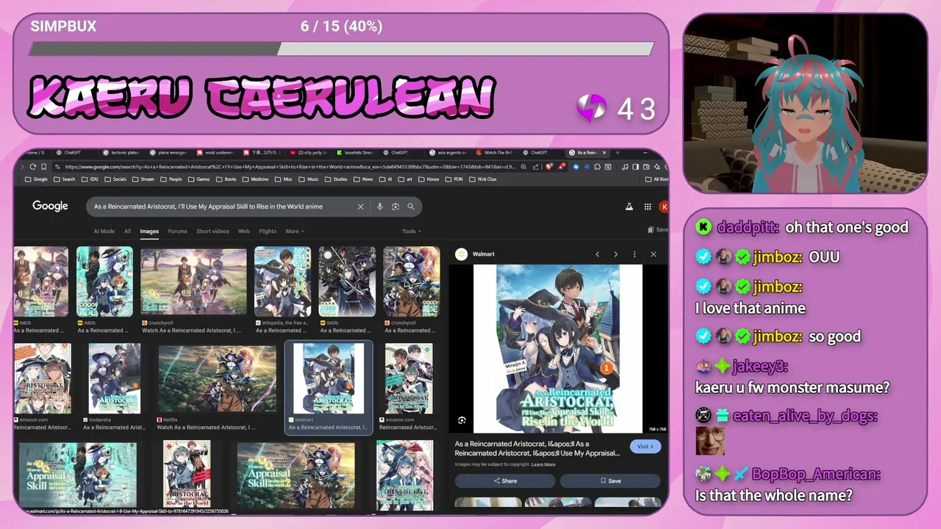The height and width of the screenshot is (529, 941).
Task: Reload the page in the browser
Action: pyautogui.click(x=32, y=167)
